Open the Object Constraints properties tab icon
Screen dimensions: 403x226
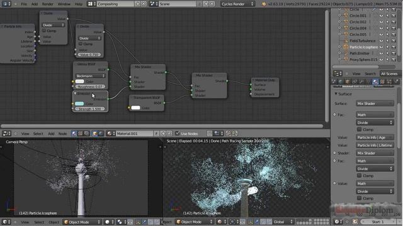(355, 82)
